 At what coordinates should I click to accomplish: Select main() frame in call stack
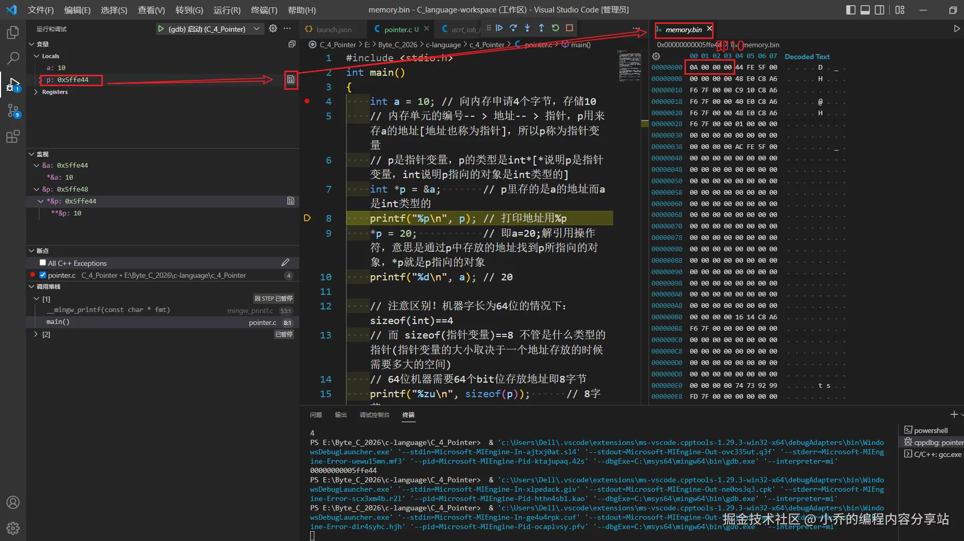click(x=163, y=322)
